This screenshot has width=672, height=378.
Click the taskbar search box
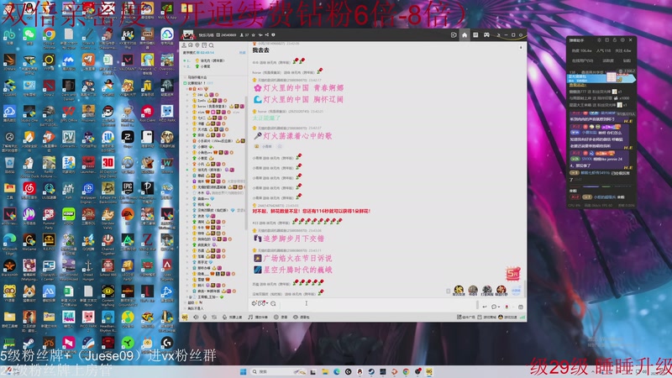279,371
